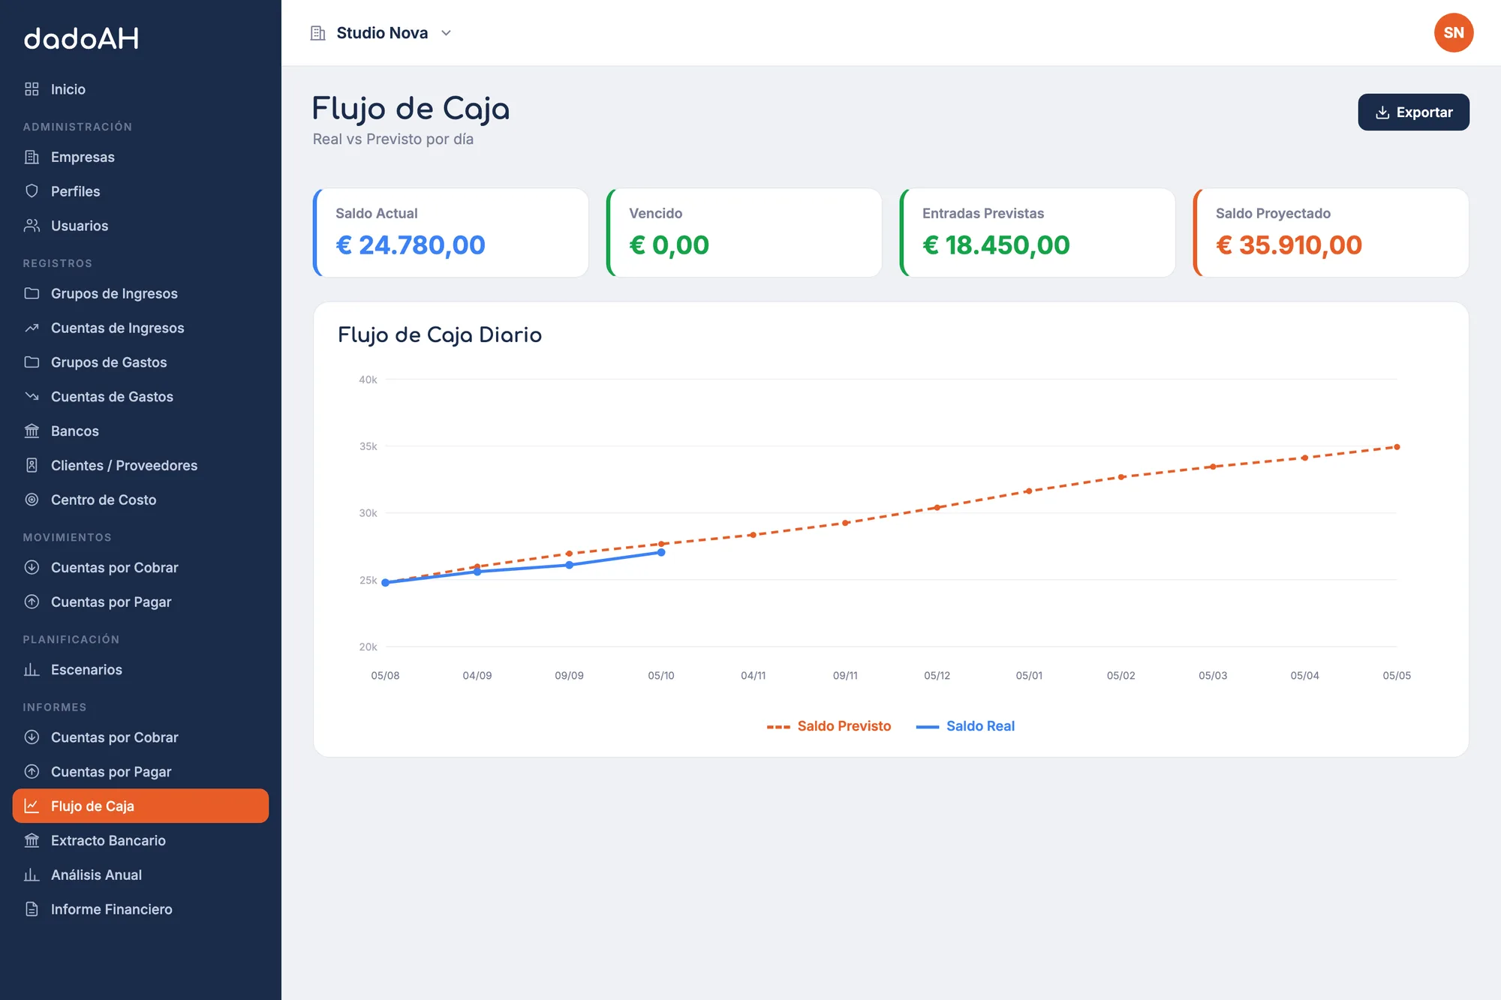Click the Saldo Proyectado summary card
The image size is (1501, 1000).
[1331, 233]
